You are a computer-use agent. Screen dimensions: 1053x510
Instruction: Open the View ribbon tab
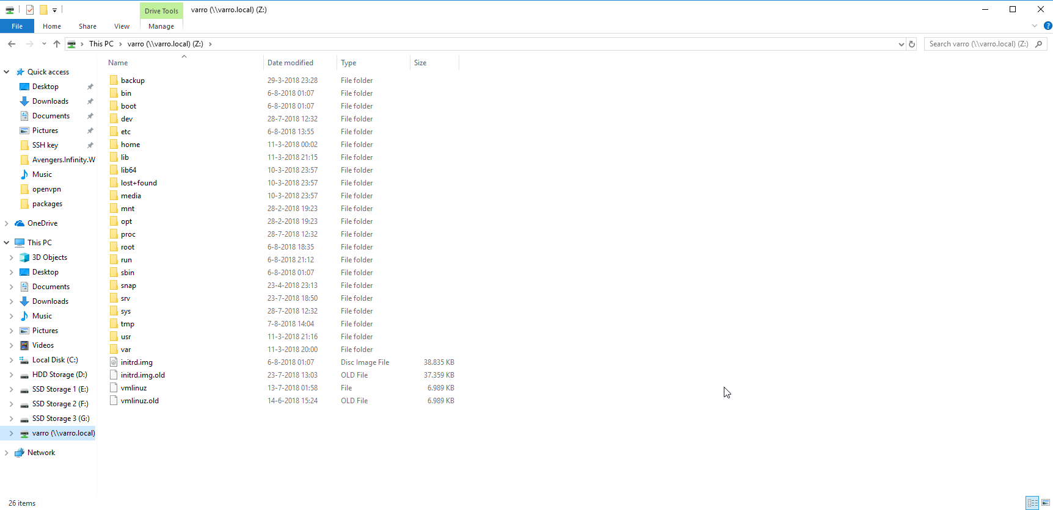pos(122,26)
